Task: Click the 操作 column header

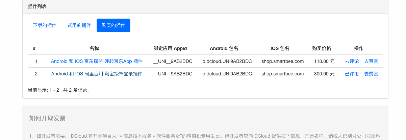Action: click(359, 48)
